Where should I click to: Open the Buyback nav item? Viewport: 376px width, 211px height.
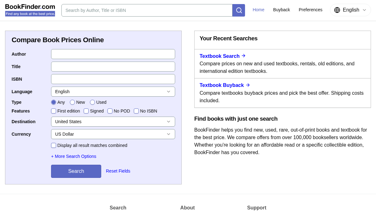click(281, 10)
